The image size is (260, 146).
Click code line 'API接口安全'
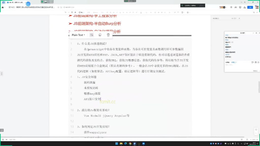coord(92,99)
